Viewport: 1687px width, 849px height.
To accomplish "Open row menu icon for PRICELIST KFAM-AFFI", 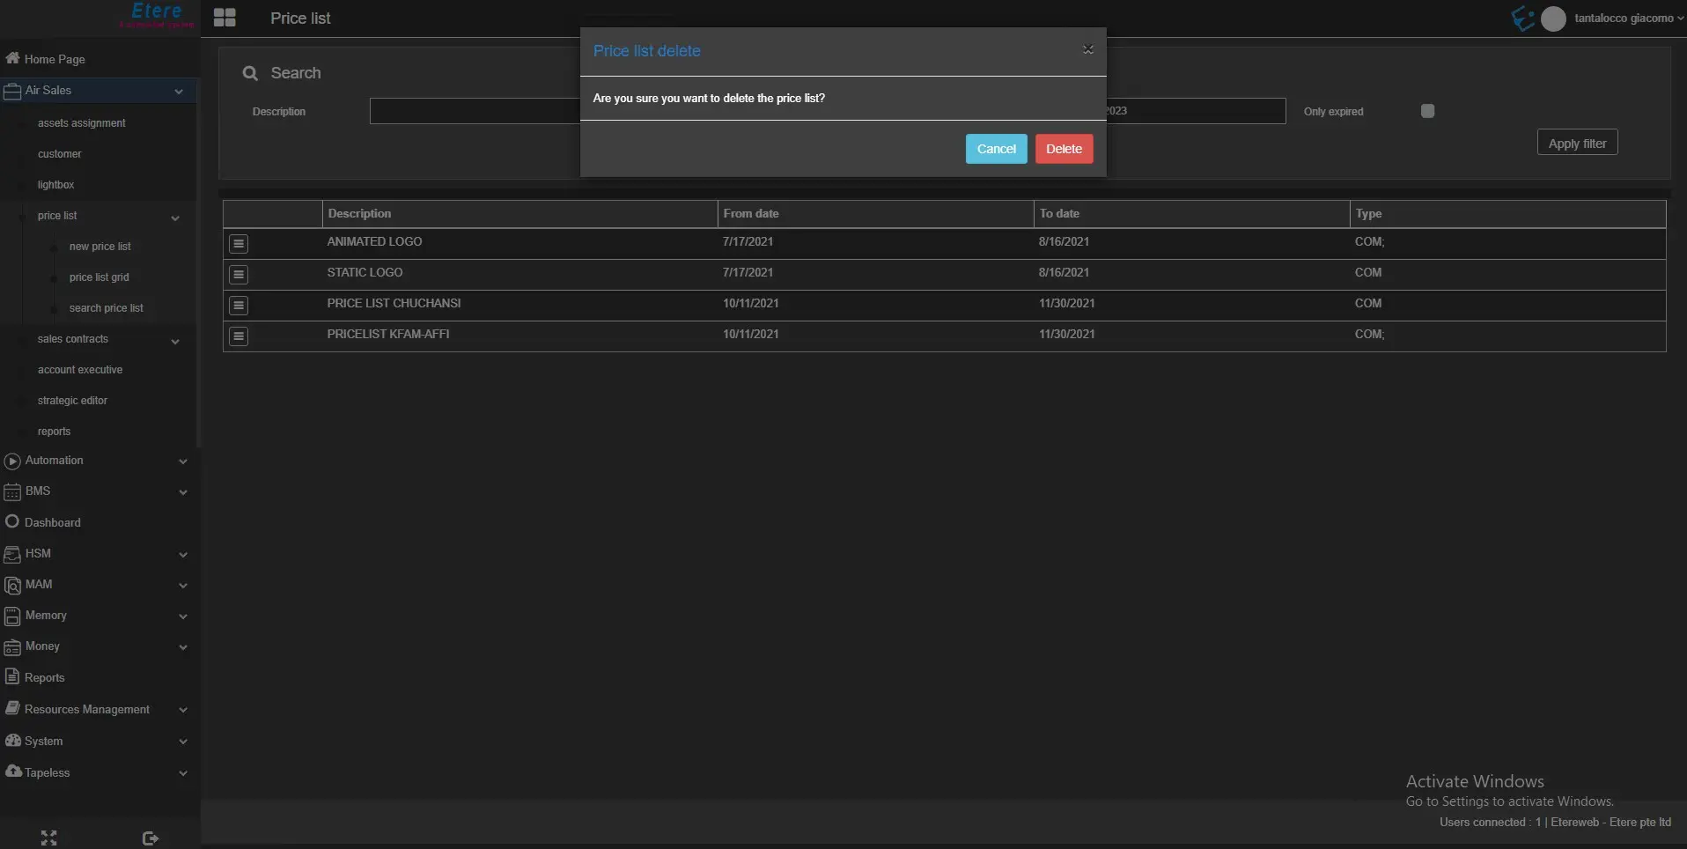I will (239, 336).
